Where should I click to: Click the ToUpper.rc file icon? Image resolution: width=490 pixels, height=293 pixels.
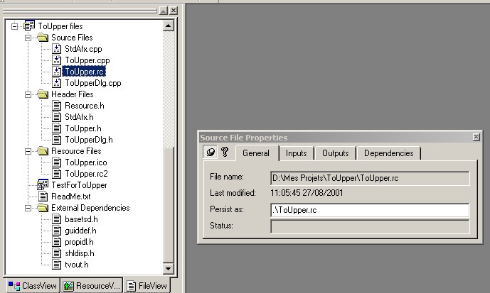[x=57, y=72]
